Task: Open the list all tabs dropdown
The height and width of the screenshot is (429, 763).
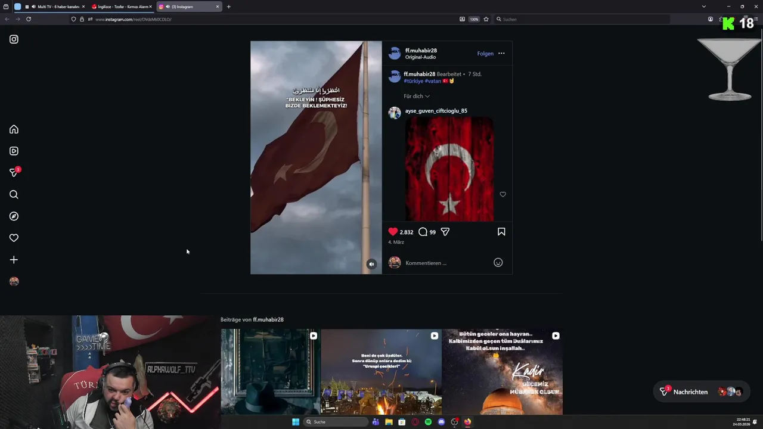Action: coord(703,7)
